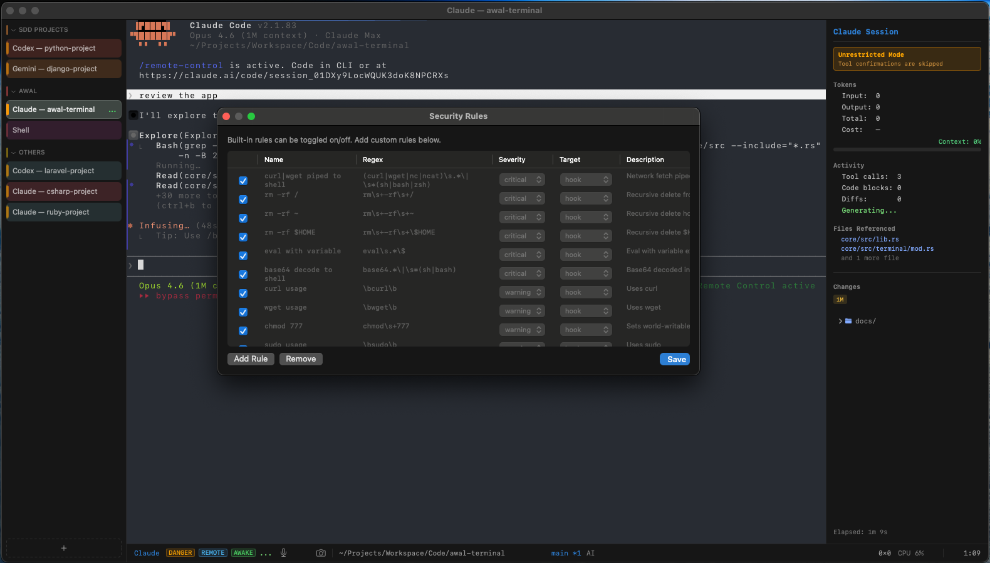Open core/src/lib.rs referenced file link

tap(870, 240)
